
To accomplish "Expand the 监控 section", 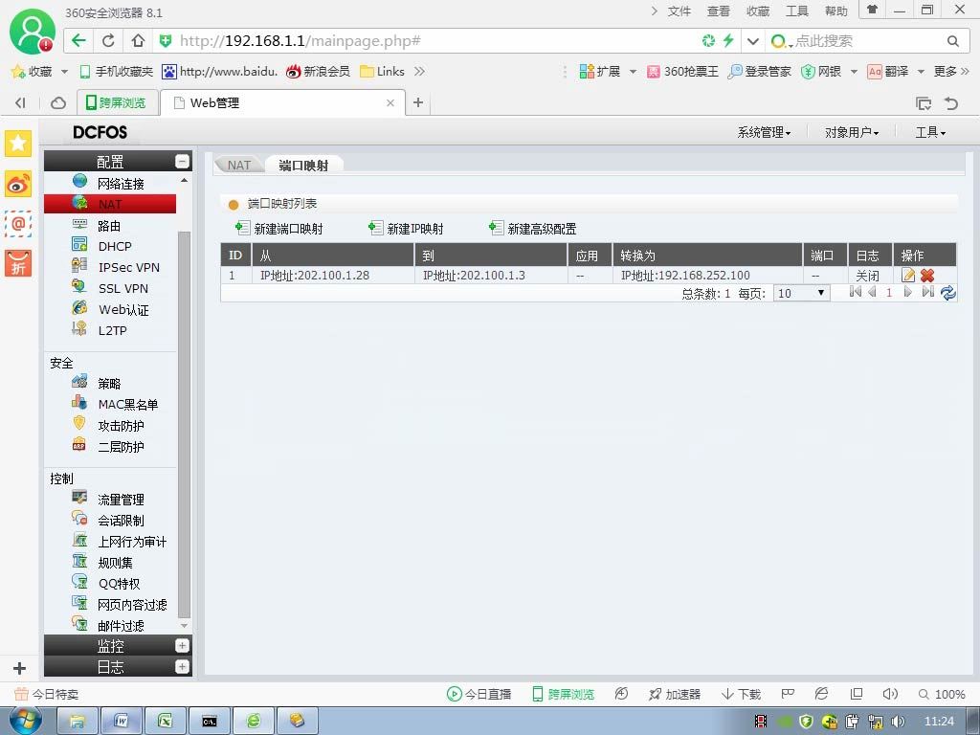I will [x=182, y=646].
